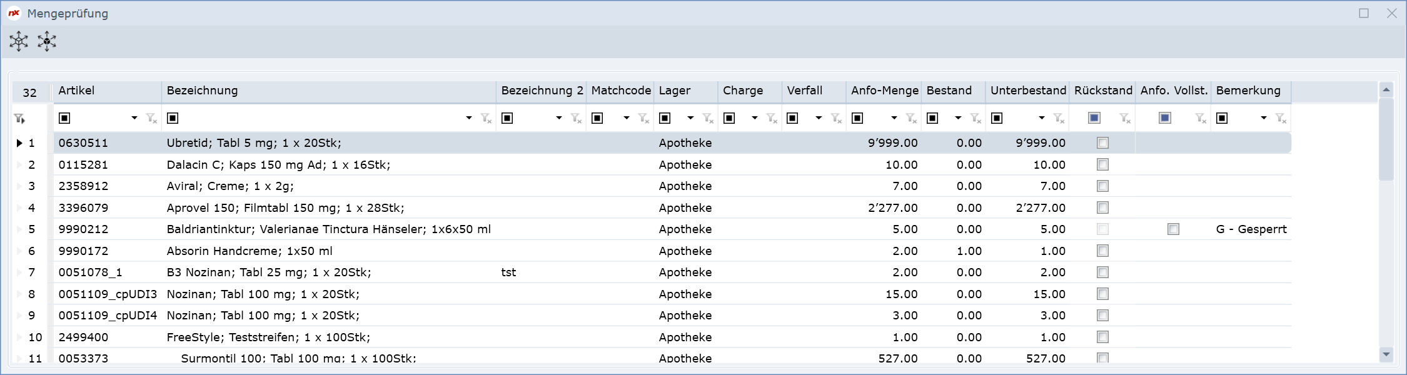Toggle the Rückstand filter checkbox
The image size is (1407, 375).
pyautogui.click(x=1094, y=118)
